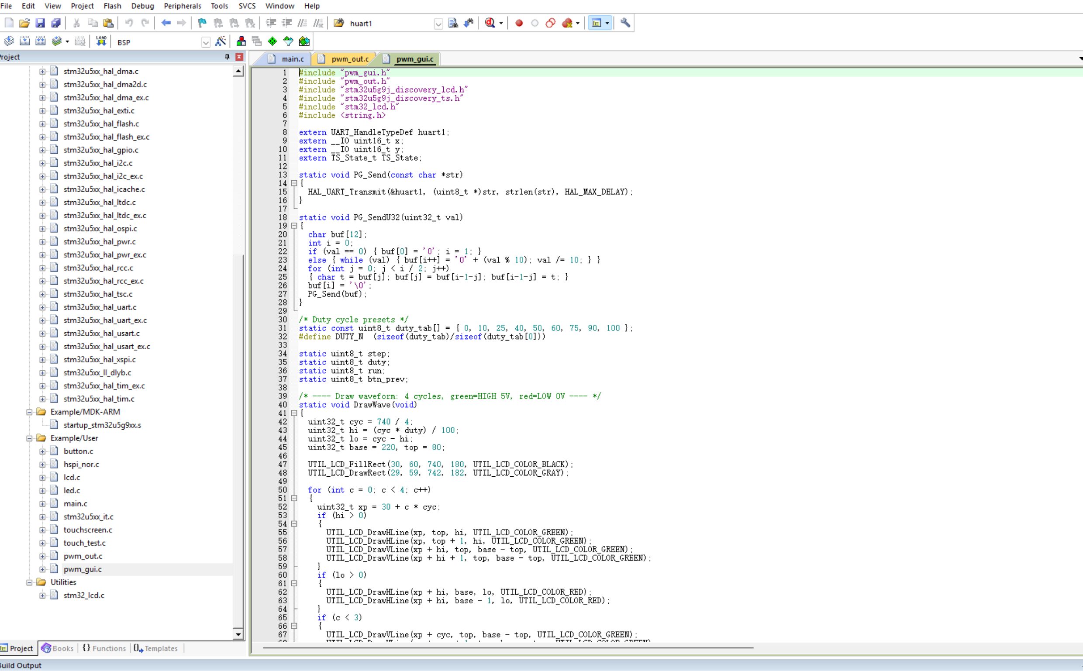Click the Start Debug Session magnifier icon

[490, 23]
